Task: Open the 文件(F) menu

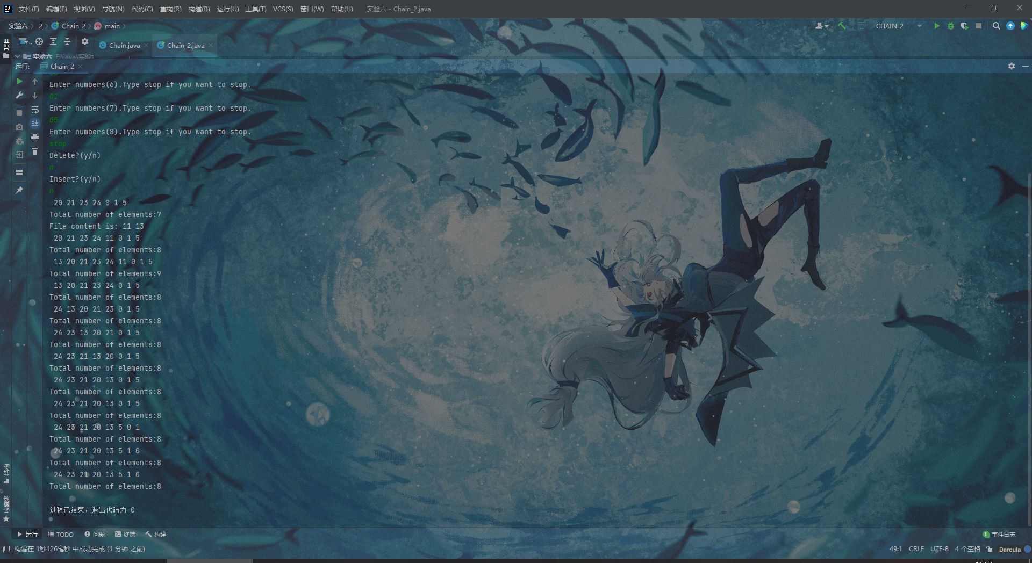Action: point(29,9)
